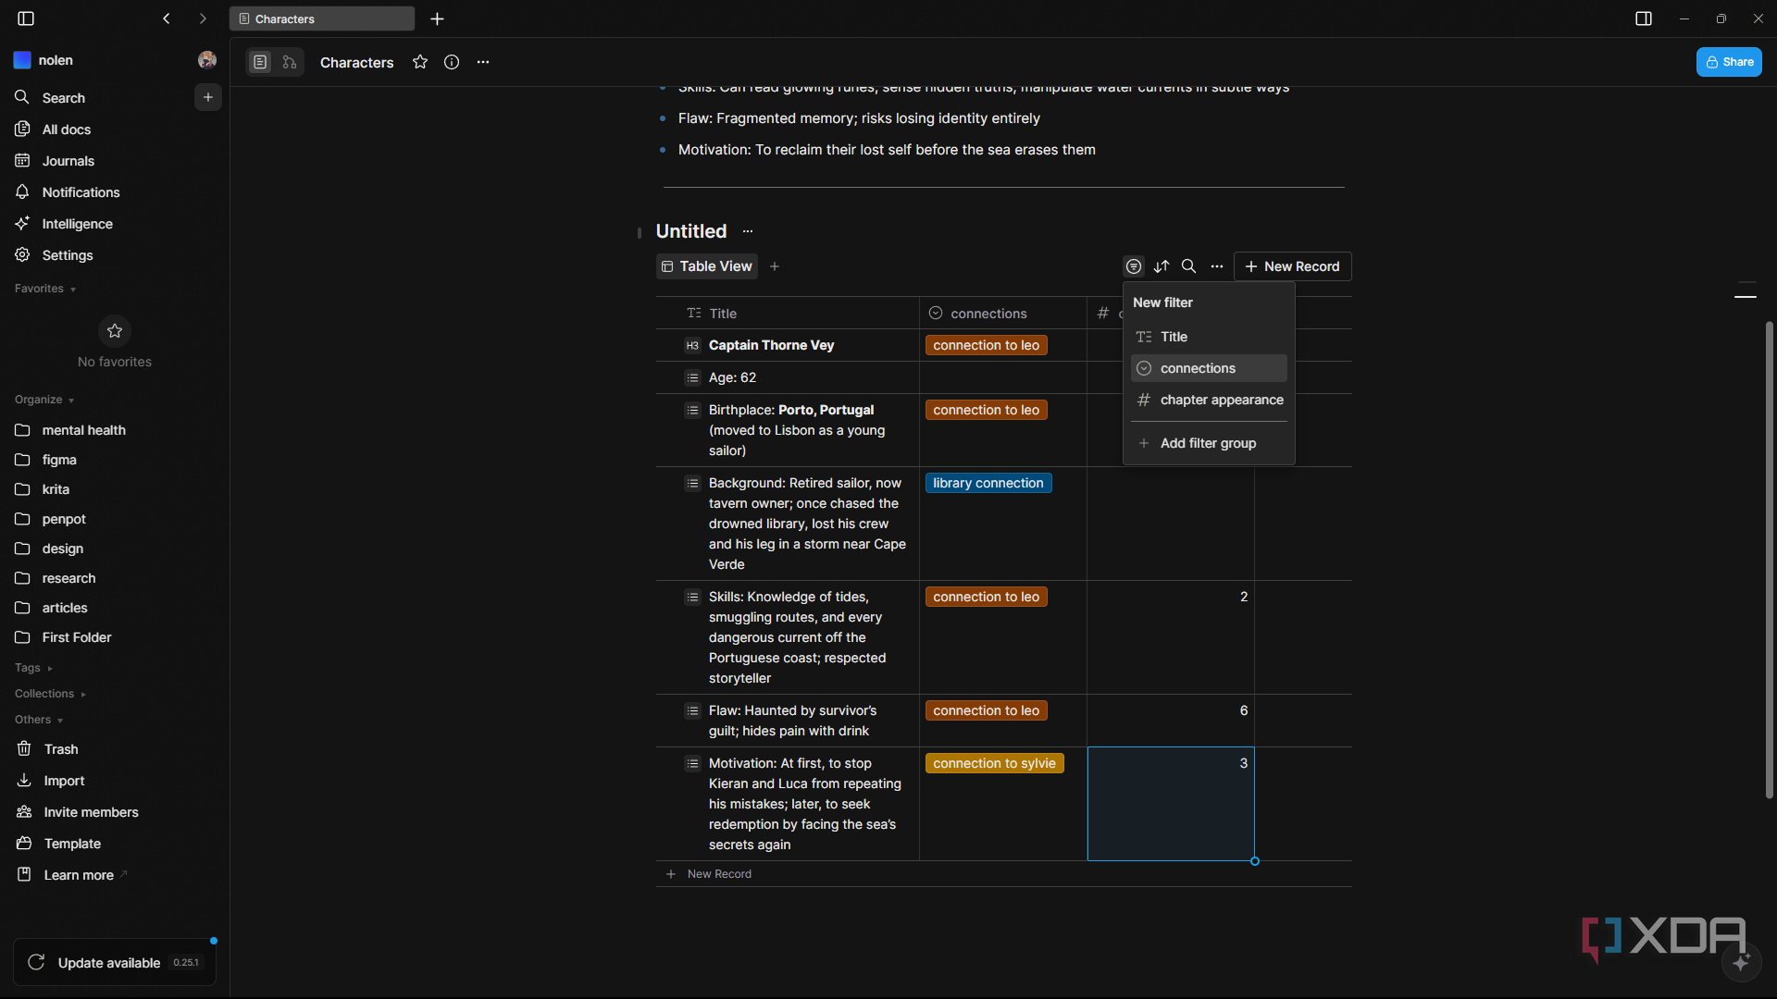Expand the Tags section
The image size is (1777, 999).
click(33, 668)
